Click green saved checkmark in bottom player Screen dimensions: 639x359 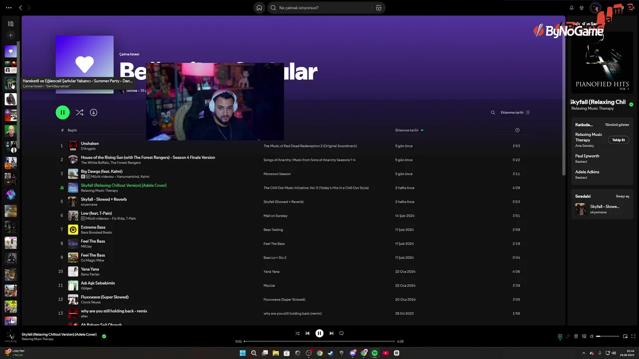pyautogui.click(x=104, y=336)
